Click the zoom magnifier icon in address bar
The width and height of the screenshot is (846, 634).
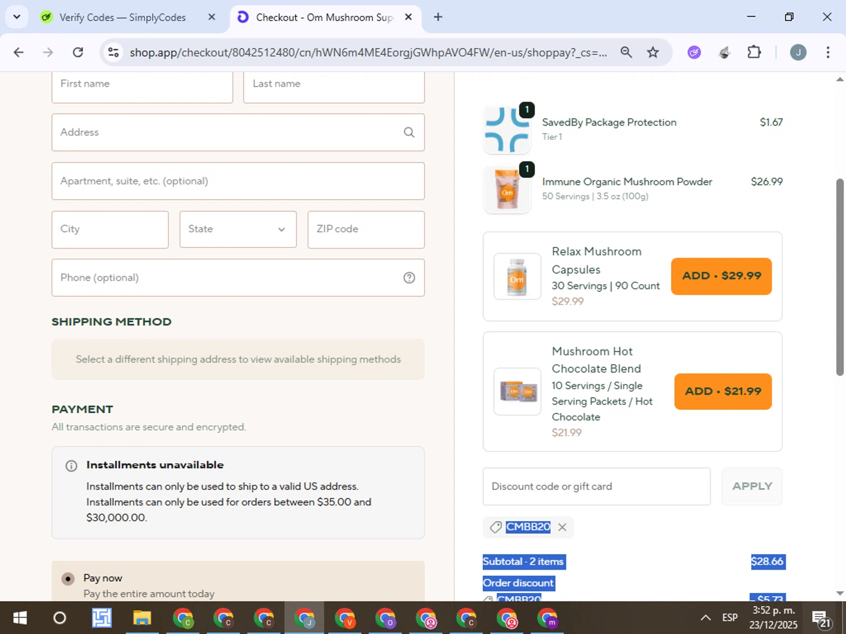point(626,52)
